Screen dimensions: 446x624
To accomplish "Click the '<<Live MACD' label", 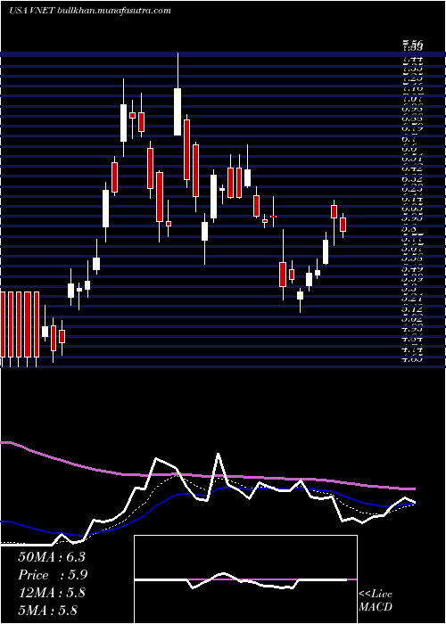I will [x=376, y=601].
